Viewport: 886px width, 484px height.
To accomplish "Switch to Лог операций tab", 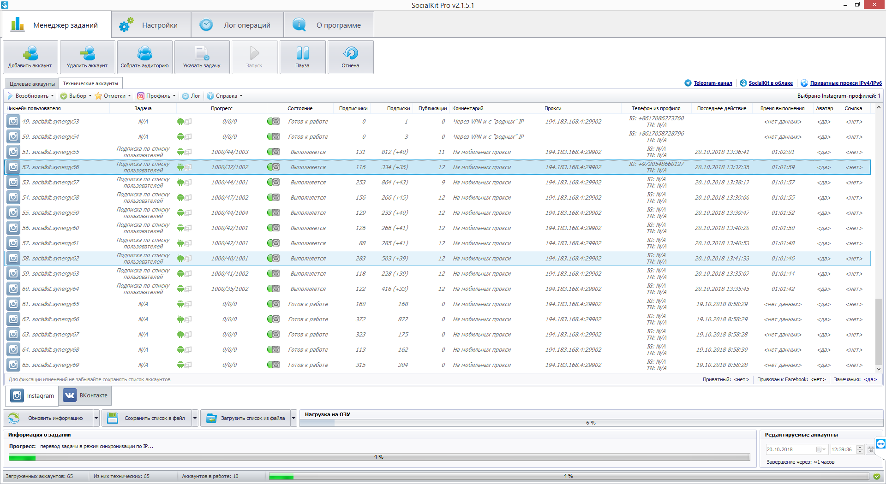I will point(237,25).
